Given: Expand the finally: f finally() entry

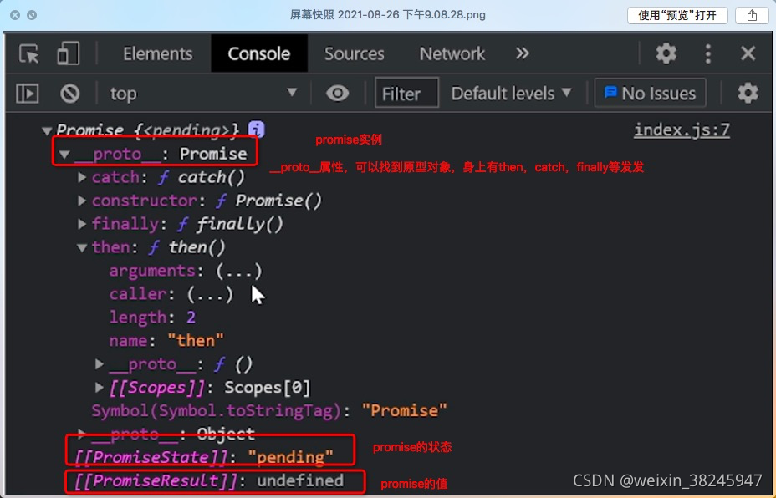Looking at the screenshot, I should [x=82, y=224].
